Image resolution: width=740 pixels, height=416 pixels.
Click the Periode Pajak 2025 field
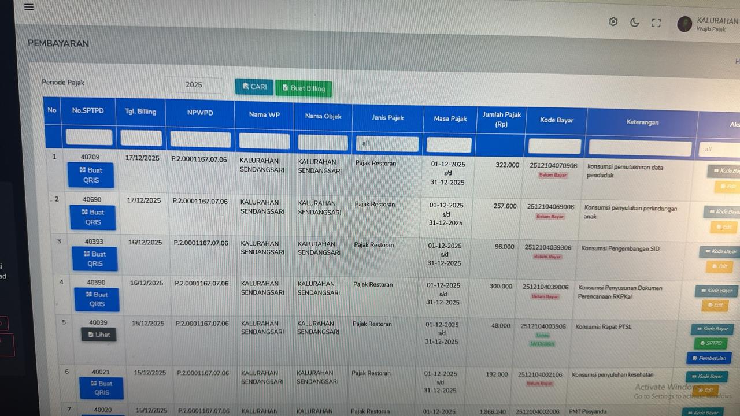pyautogui.click(x=194, y=85)
